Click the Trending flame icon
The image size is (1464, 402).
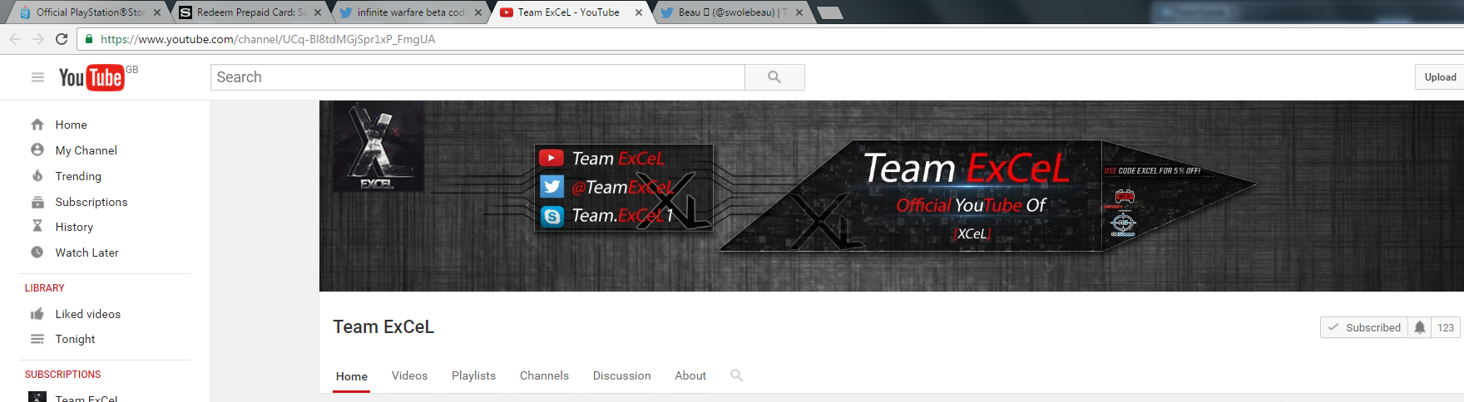click(x=37, y=175)
